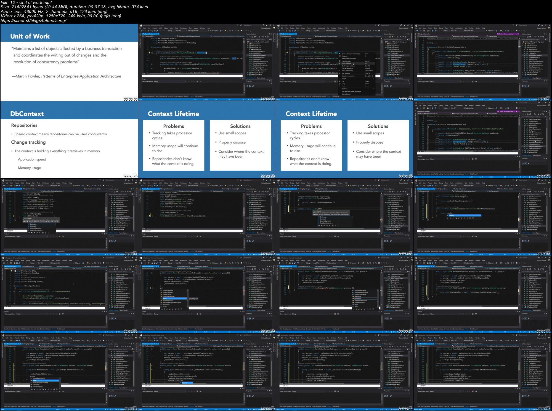
Task: Click the 'DbContext' slide title
Action: [27, 114]
